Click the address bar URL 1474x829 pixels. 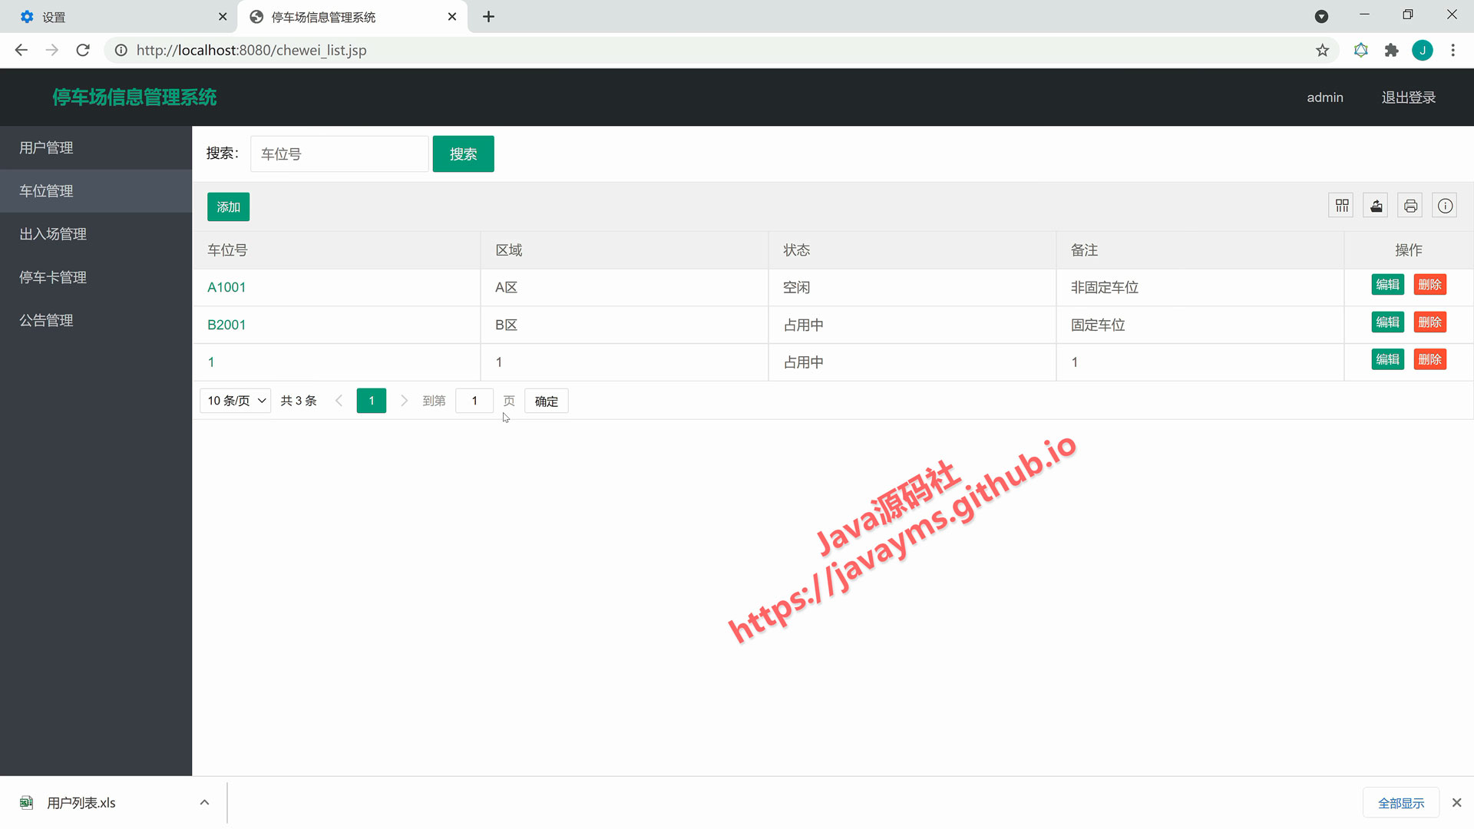251,51
